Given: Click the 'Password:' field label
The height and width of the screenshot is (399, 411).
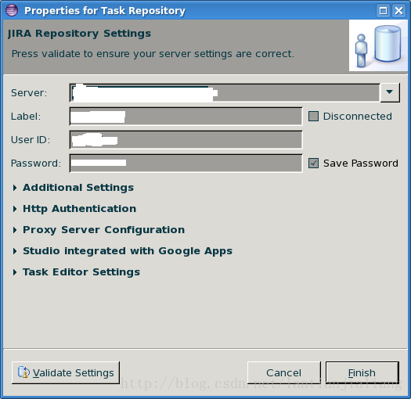Looking at the screenshot, I should tap(36, 164).
